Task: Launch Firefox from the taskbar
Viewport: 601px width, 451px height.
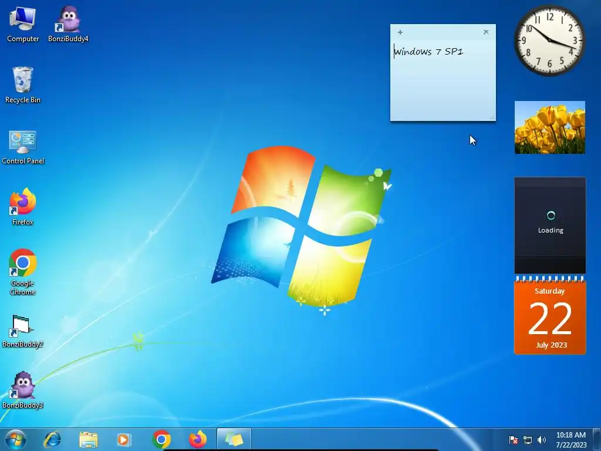Action: click(198, 439)
